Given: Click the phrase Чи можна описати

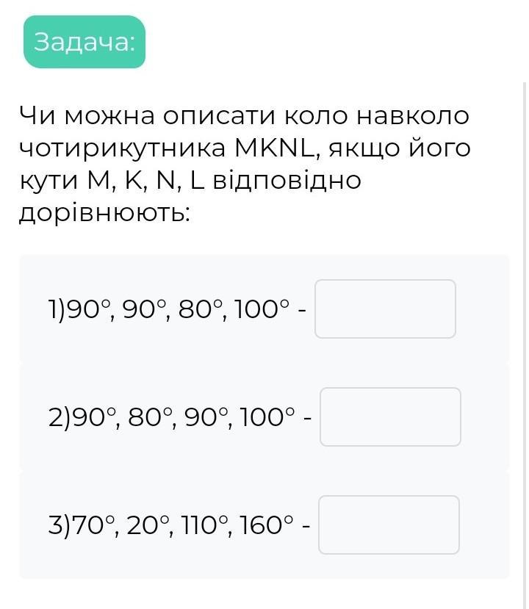Looking at the screenshot, I should 147,116.
